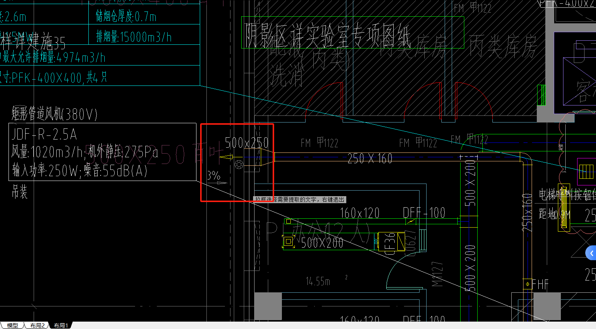Select the 3% slope annotation

[x=214, y=175]
